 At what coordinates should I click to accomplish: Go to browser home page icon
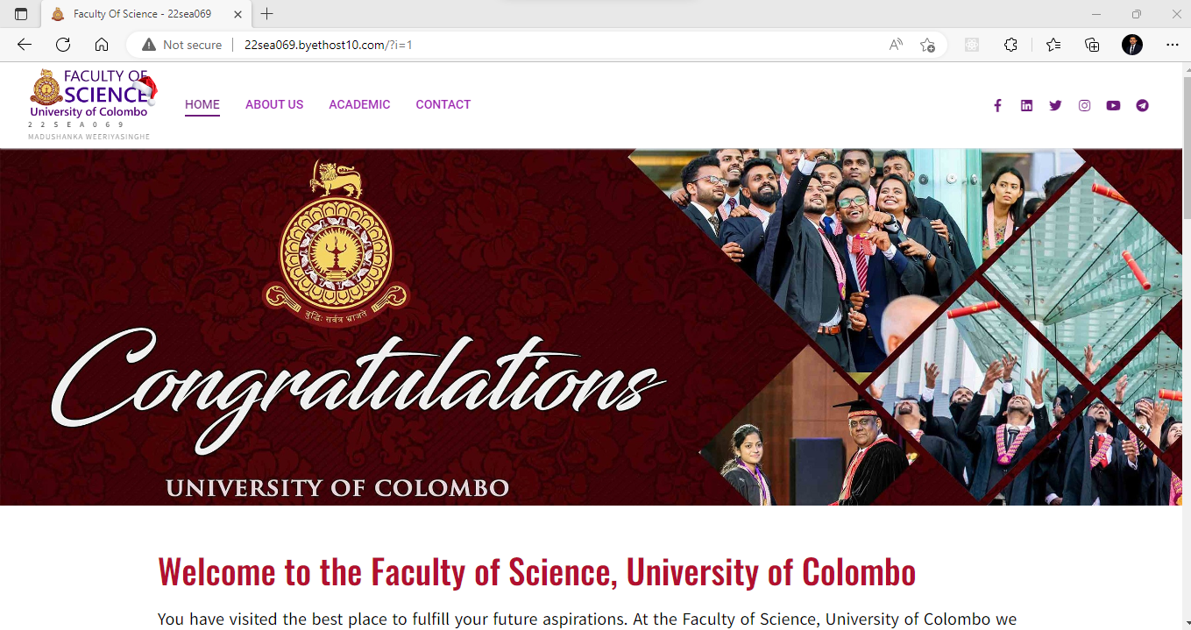[102, 45]
